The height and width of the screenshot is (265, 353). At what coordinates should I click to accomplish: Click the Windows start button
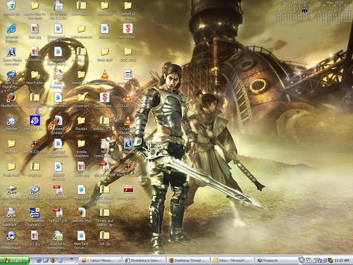14,261
